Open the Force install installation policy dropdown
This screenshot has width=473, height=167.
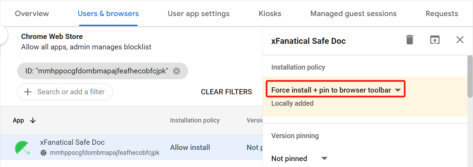click(x=336, y=90)
